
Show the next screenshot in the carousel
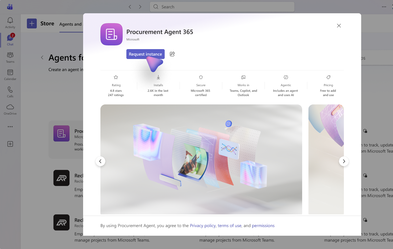click(344, 161)
